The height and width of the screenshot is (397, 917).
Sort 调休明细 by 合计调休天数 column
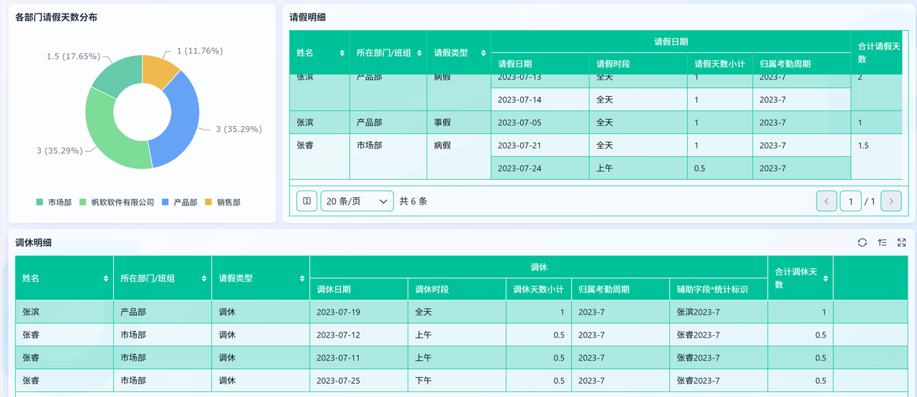click(x=826, y=278)
